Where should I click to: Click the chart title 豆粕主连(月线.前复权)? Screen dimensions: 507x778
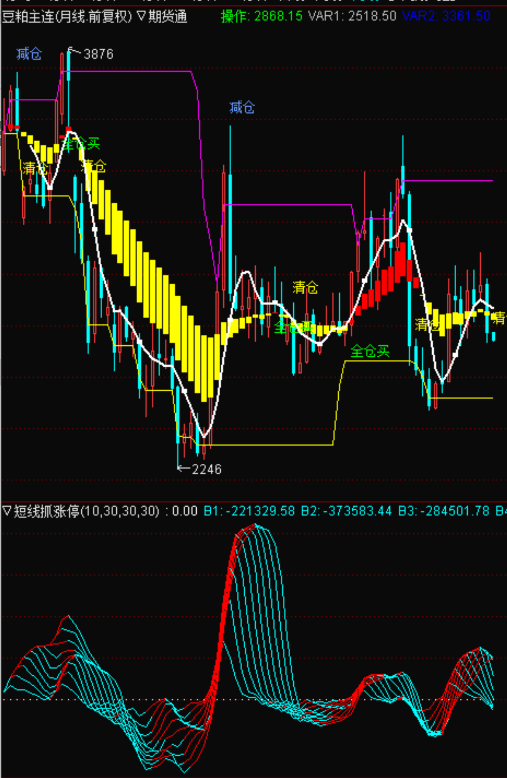[x=67, y=17]
